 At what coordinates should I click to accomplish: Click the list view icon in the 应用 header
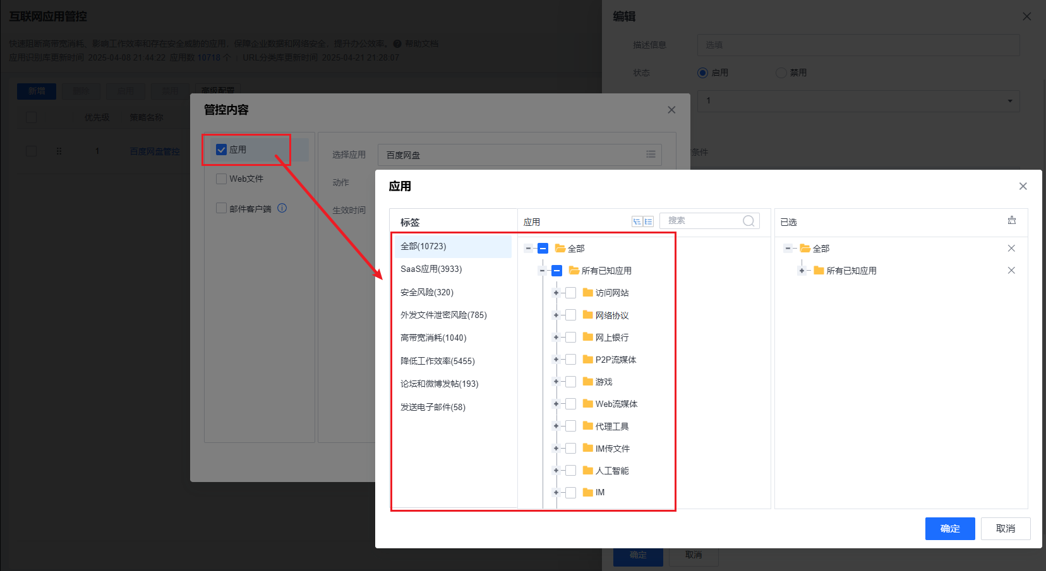coord(648,221)
